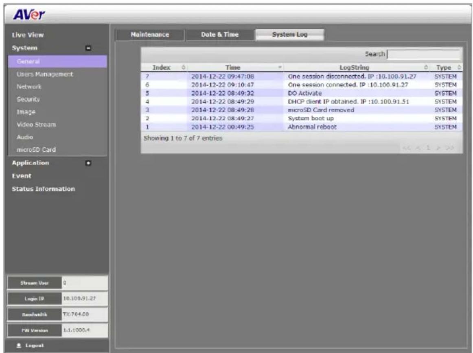Click timestamp 2014-12-22 08:49:32
This screenshot has width=473, height=353.
(223, 93)
